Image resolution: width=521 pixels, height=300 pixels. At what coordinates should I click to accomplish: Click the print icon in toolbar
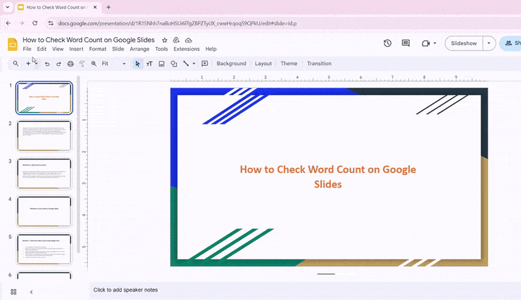(x=70, y=64)
